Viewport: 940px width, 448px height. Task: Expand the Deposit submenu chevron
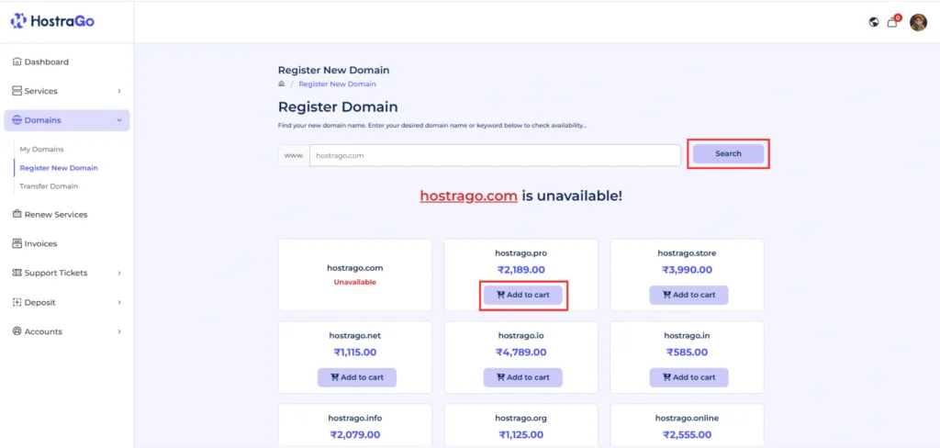tap(119, 302)
